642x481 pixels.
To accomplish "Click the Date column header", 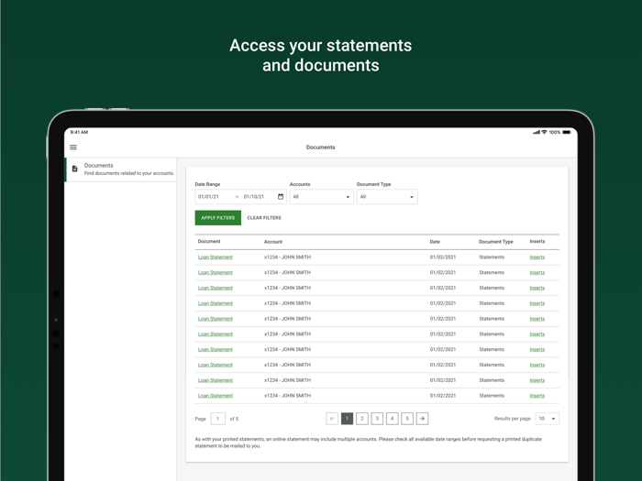I will coord(435,242).
